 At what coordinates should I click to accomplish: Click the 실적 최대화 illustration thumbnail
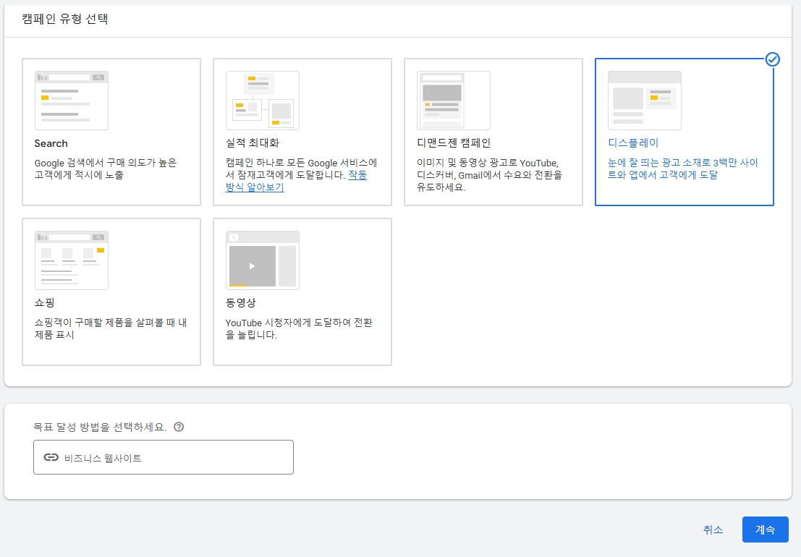coord(263,101)
